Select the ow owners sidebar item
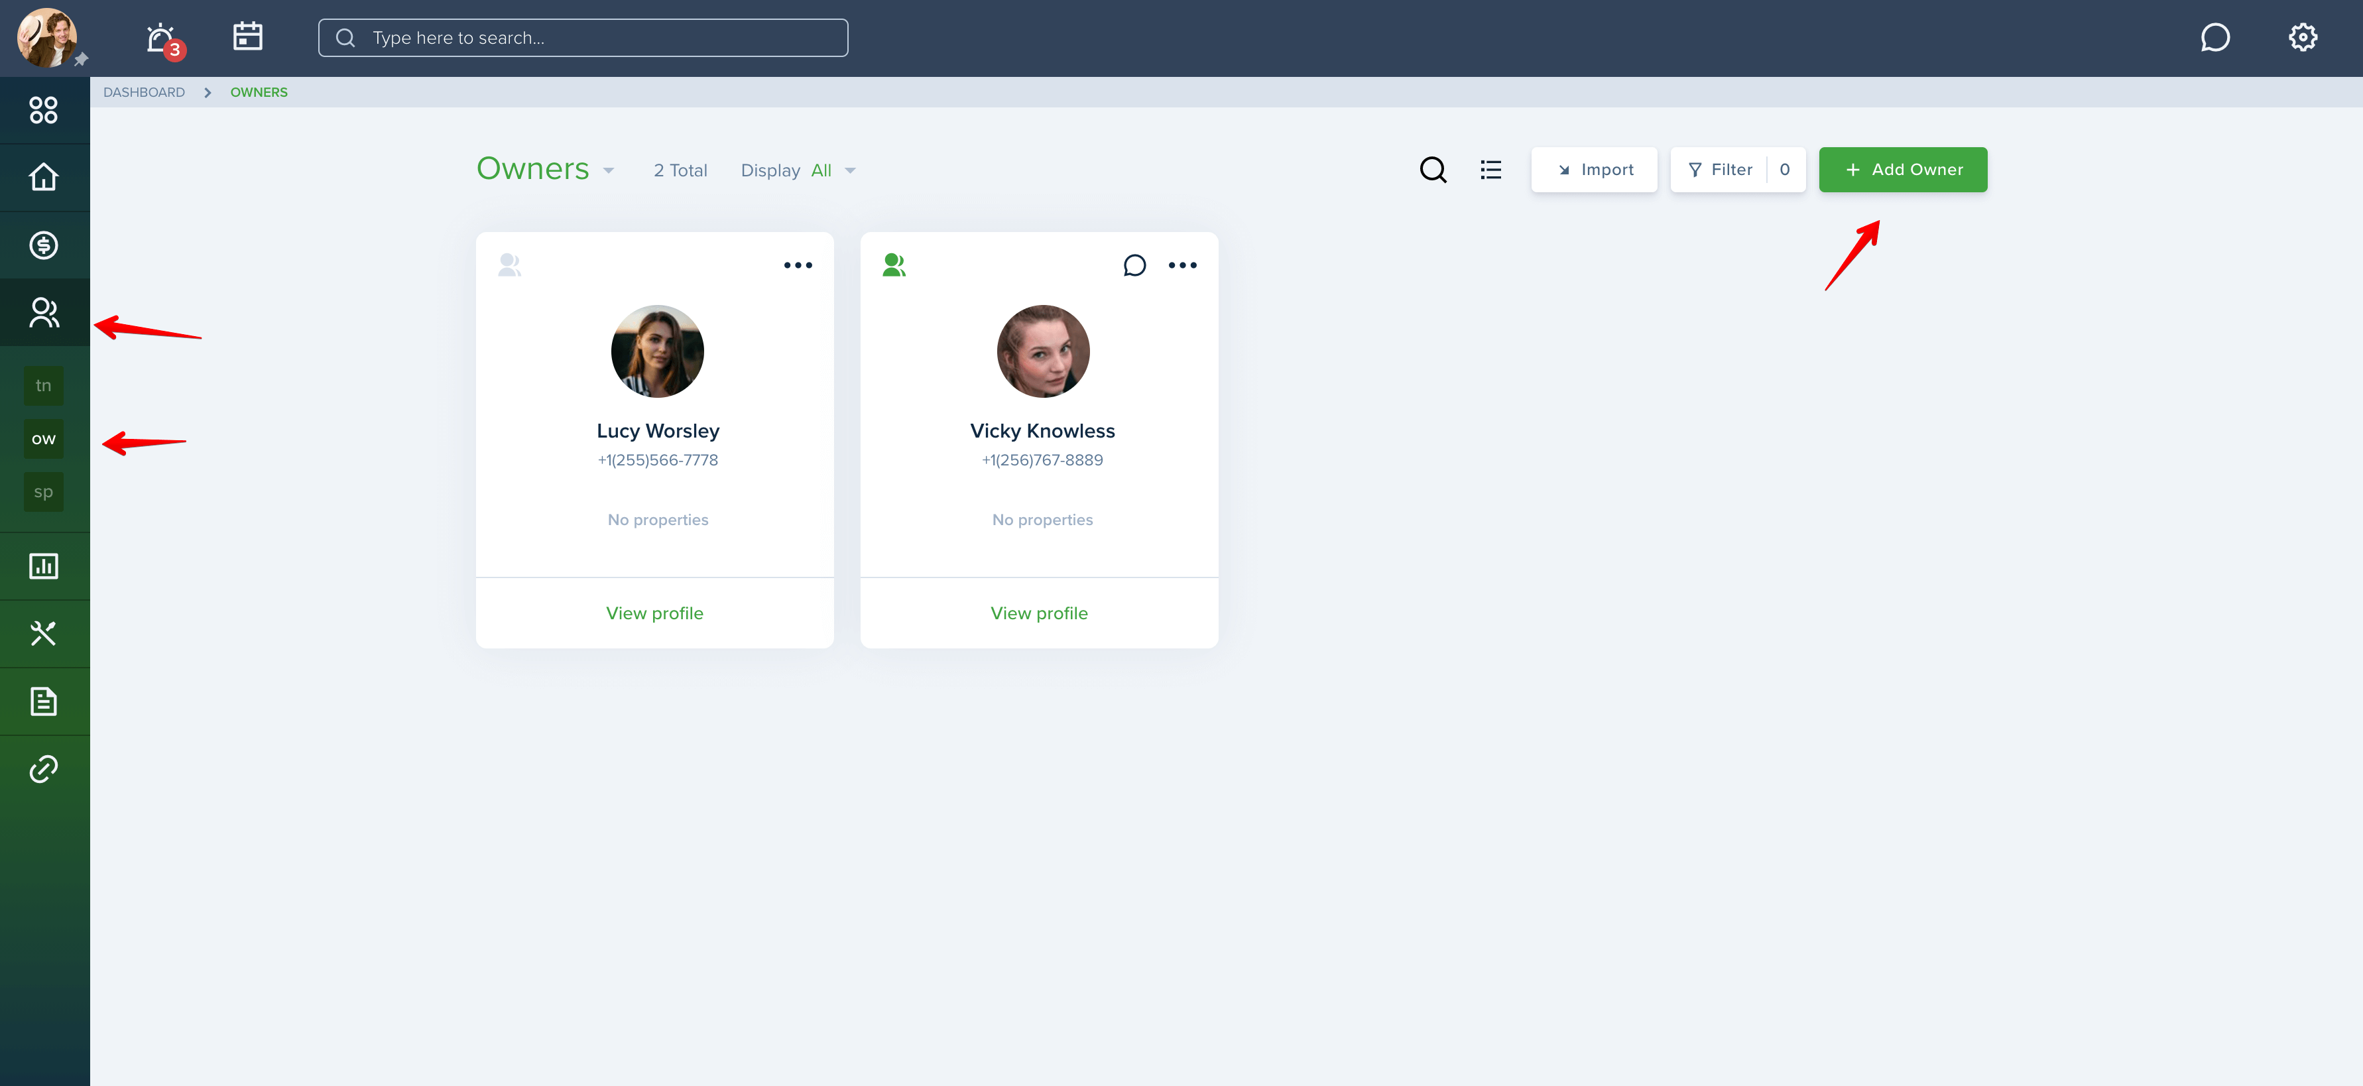Image resolution: width=2363 pixels, height=1086 pixels. (x=43, y=438)
